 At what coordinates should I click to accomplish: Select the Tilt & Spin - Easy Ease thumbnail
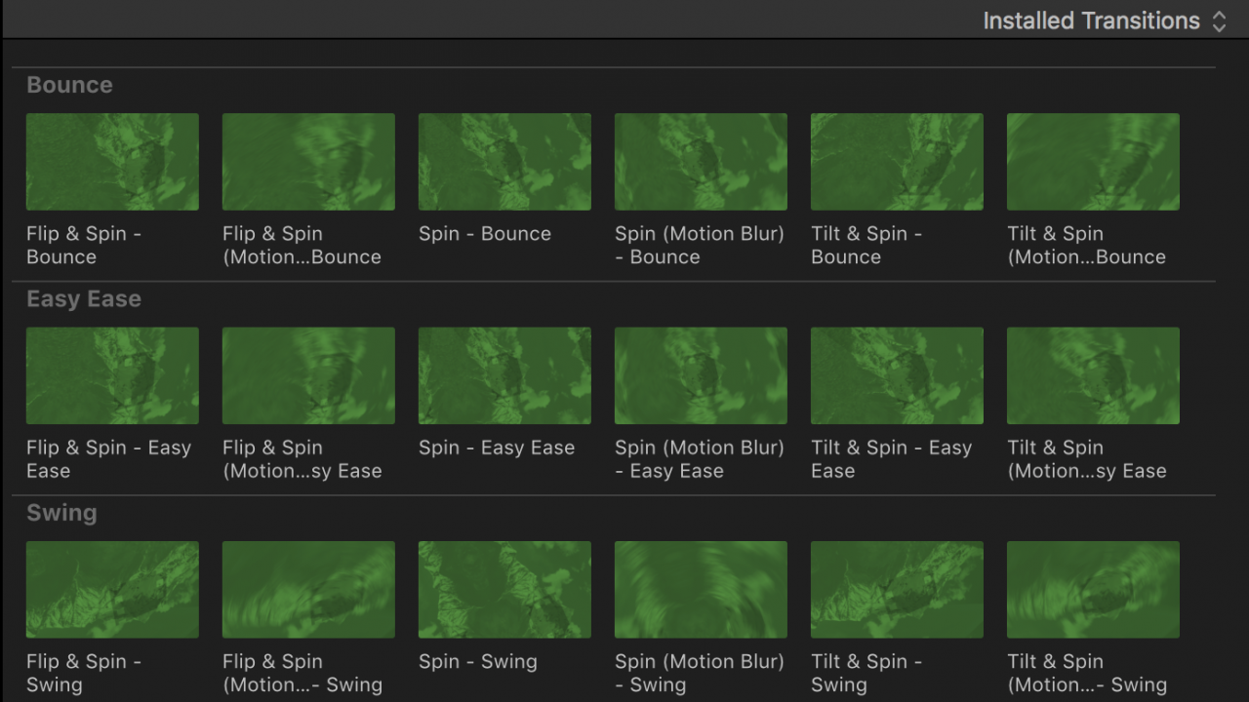897,375
